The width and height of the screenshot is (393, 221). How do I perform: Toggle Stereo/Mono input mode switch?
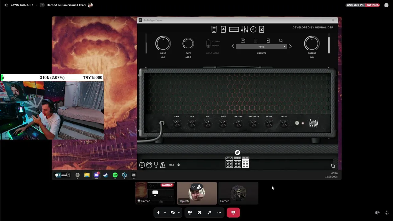click(x=208, y=43)
